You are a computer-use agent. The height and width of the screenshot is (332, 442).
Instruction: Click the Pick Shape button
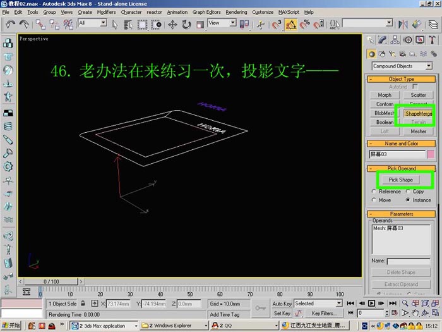[400, 180]
